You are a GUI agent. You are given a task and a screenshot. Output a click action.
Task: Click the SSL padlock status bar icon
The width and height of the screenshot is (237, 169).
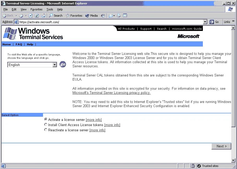(193, 166)
